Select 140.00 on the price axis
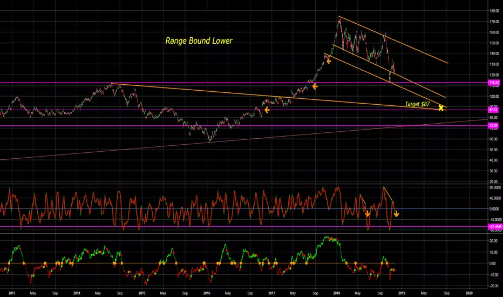503x297 pixels. 494,53
